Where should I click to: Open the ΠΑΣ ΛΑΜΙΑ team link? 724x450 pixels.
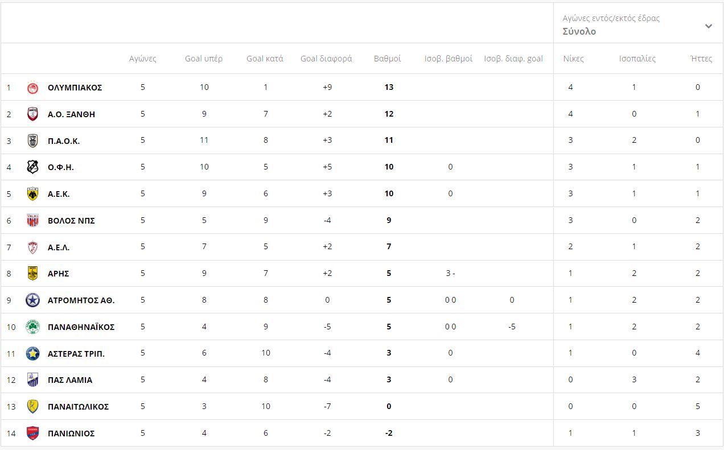tap(70, 380)
